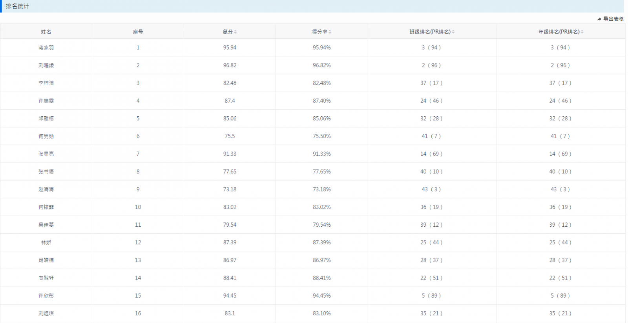Screen dimensions: 628x323
Task: Sort by 年级排名(PR排名) header label
Action: [x=559, y=32]
